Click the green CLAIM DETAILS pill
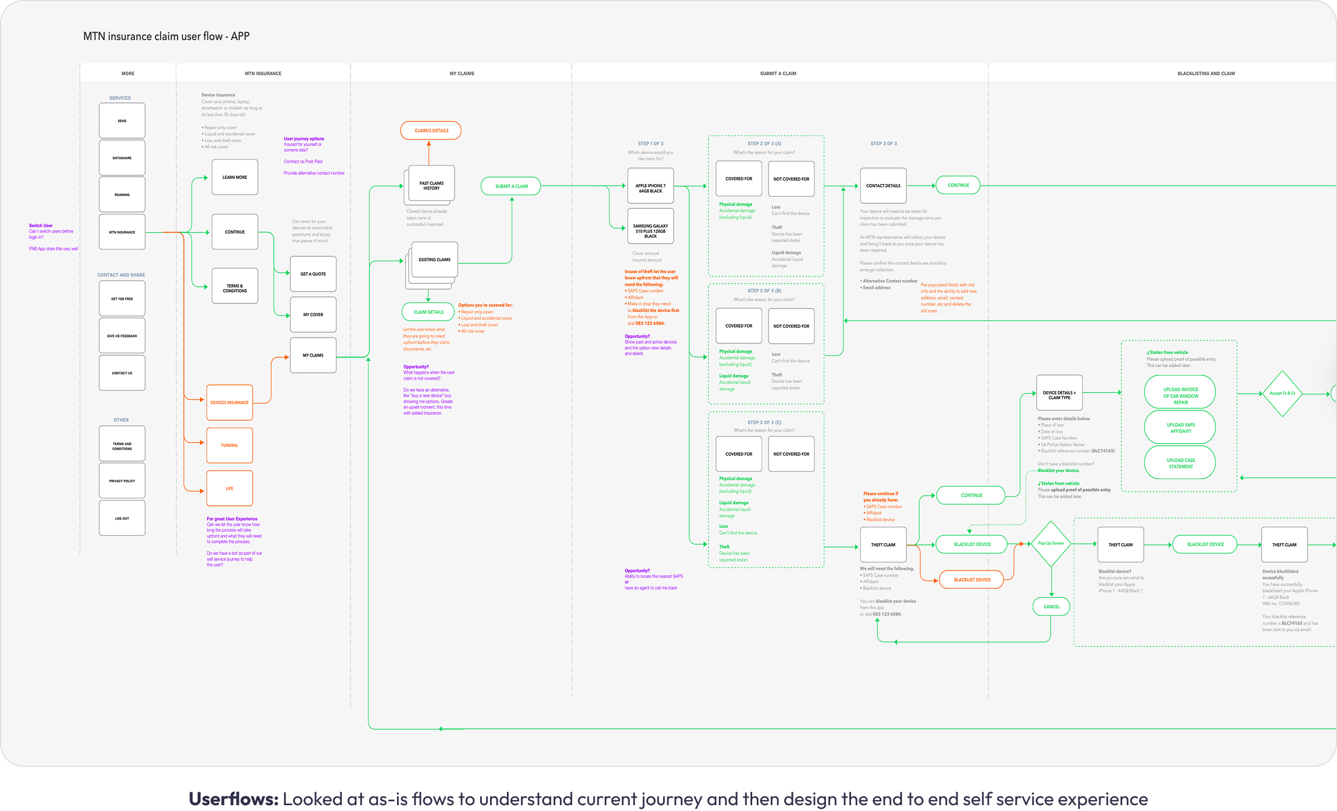This screenshot has width=1337, height=811. (428, 312)
